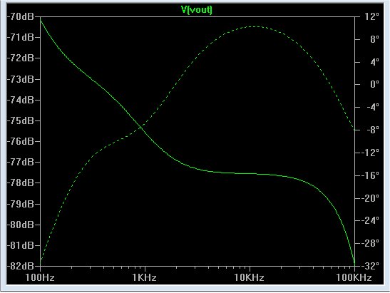Click the 4° phase axis label
390x293 pixels.
tap(374, 62)
